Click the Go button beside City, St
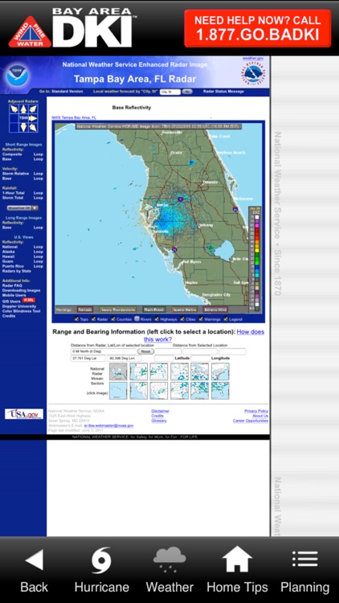The height and width of the screenshot is (603, 339). [x=187, y=92]
